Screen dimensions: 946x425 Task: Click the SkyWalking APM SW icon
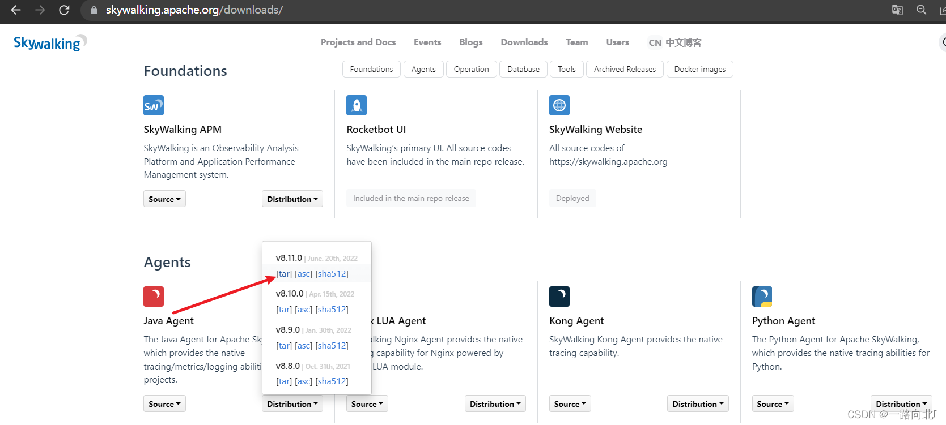pos(154,105)
